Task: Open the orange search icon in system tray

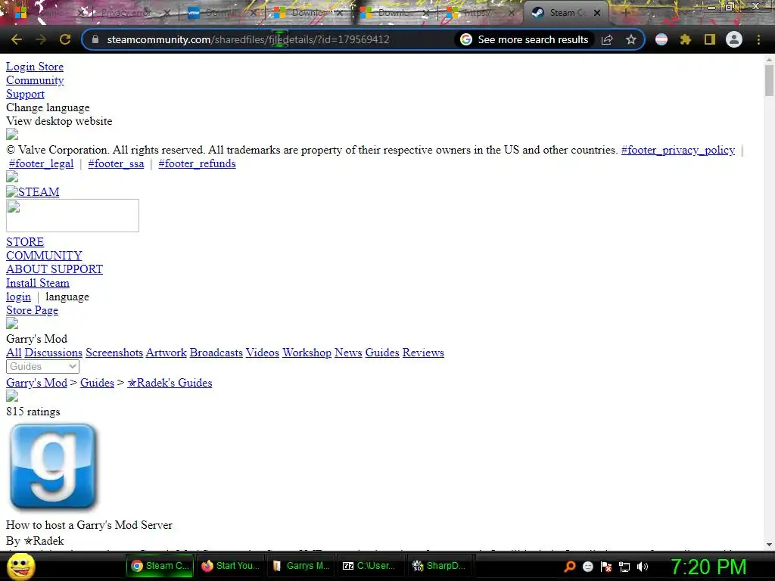Action: pyautogui.click(x=569, y=566)
